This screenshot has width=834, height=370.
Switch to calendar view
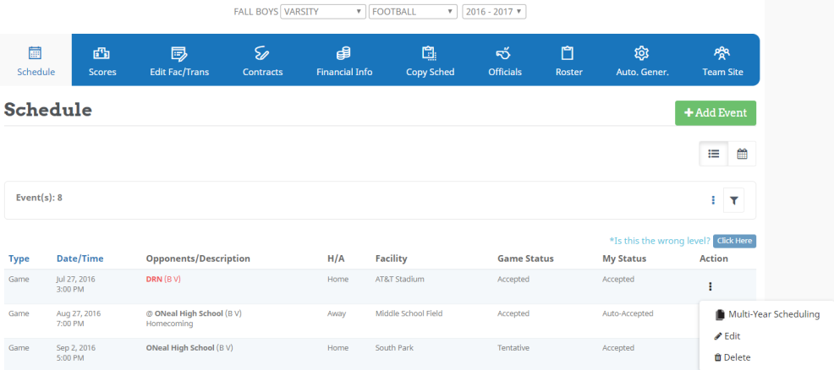click(x=742, y=154)
